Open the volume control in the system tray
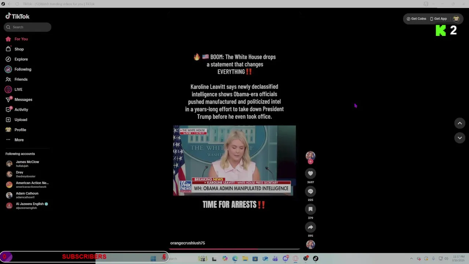 click(446, 259)
